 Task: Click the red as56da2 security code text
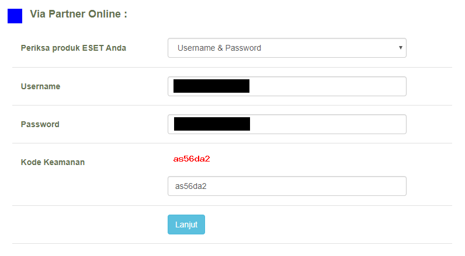[192, 159]
